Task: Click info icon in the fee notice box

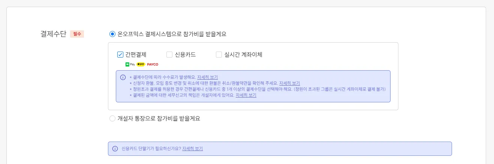Action: click(123, 77)
